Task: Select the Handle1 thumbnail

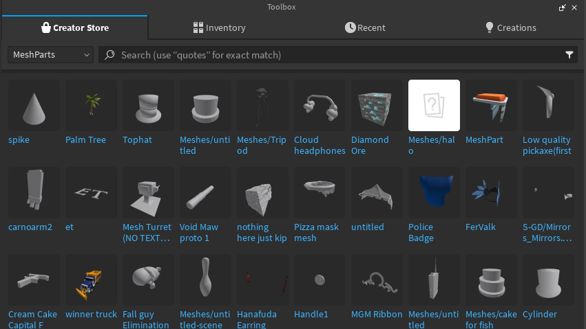Action: pos(320,280)
